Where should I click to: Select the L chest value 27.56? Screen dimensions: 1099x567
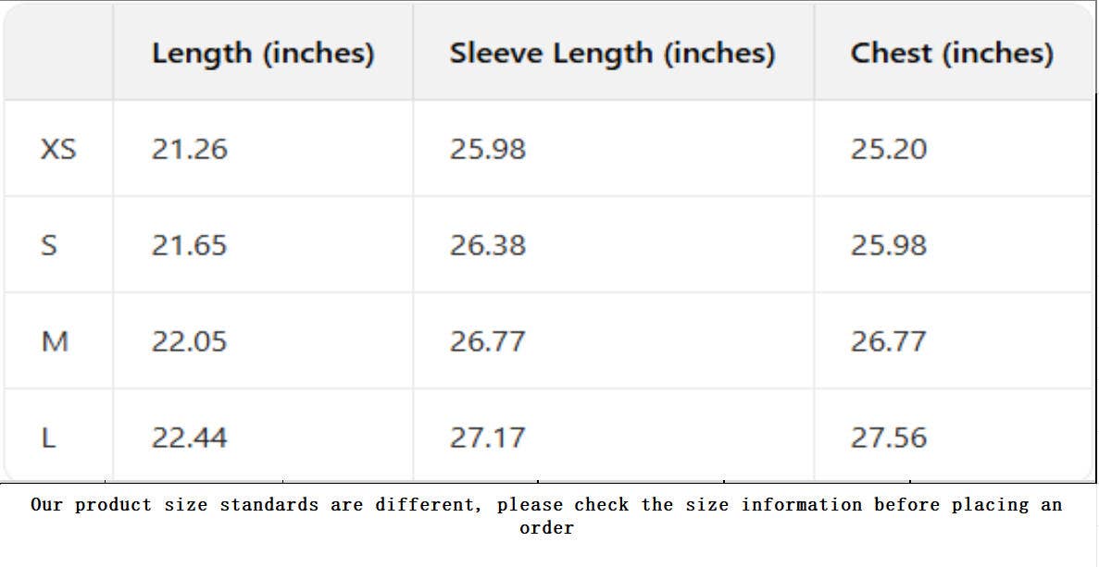(889, 438)
